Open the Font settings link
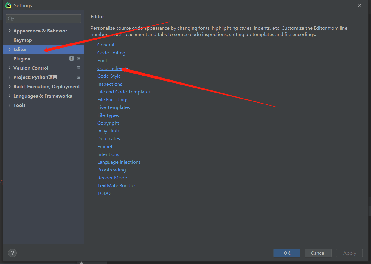Image resolution: width=371 pixels, height=264 pixels. pos(102,60)
